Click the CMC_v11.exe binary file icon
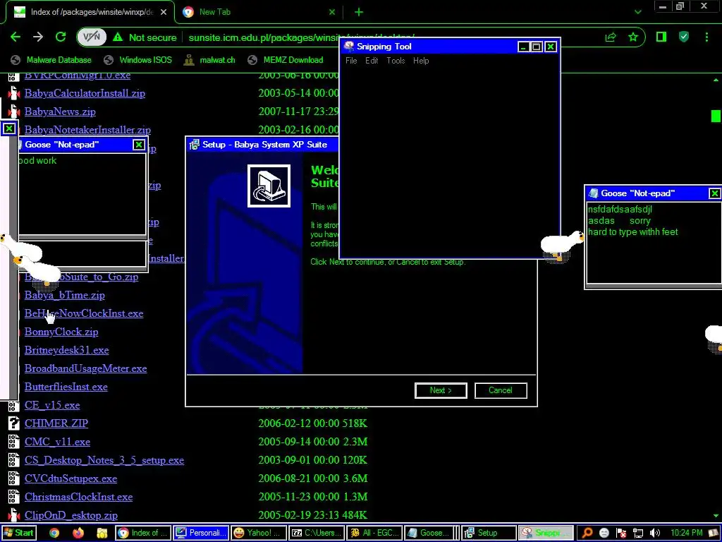 [14, 442]
